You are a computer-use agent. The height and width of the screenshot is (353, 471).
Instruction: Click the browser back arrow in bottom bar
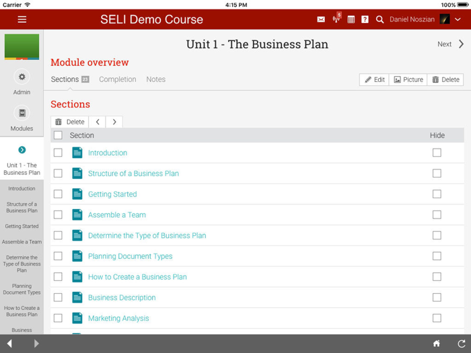9,344
